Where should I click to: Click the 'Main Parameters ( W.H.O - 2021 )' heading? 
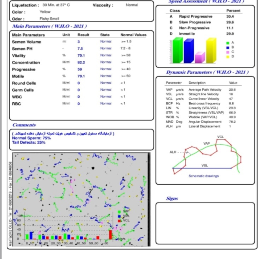[50, 26]
